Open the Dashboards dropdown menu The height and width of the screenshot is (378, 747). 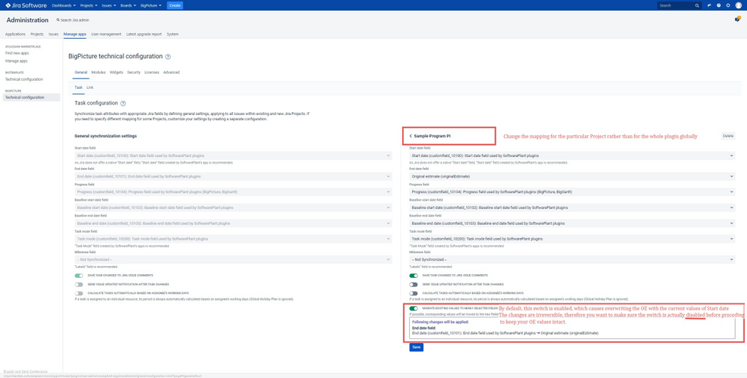(64, 5)
